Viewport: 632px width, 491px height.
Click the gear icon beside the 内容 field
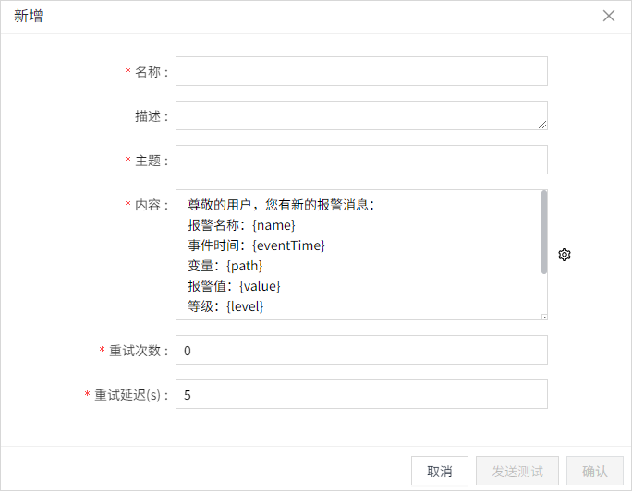565,255
